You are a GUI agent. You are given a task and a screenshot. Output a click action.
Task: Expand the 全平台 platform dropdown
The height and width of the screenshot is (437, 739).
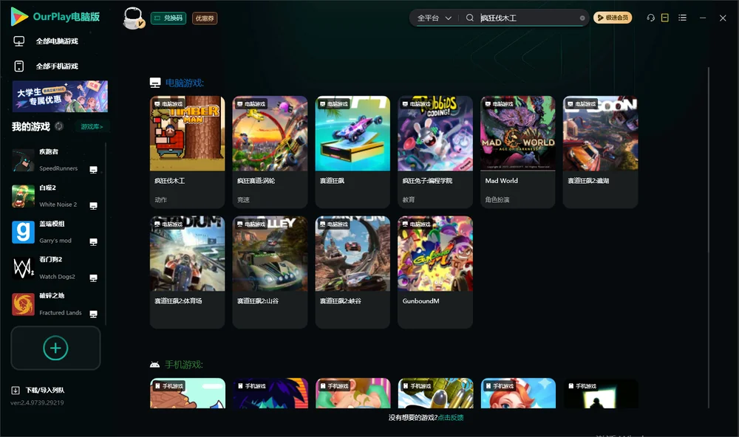click(x=434, y=18)
